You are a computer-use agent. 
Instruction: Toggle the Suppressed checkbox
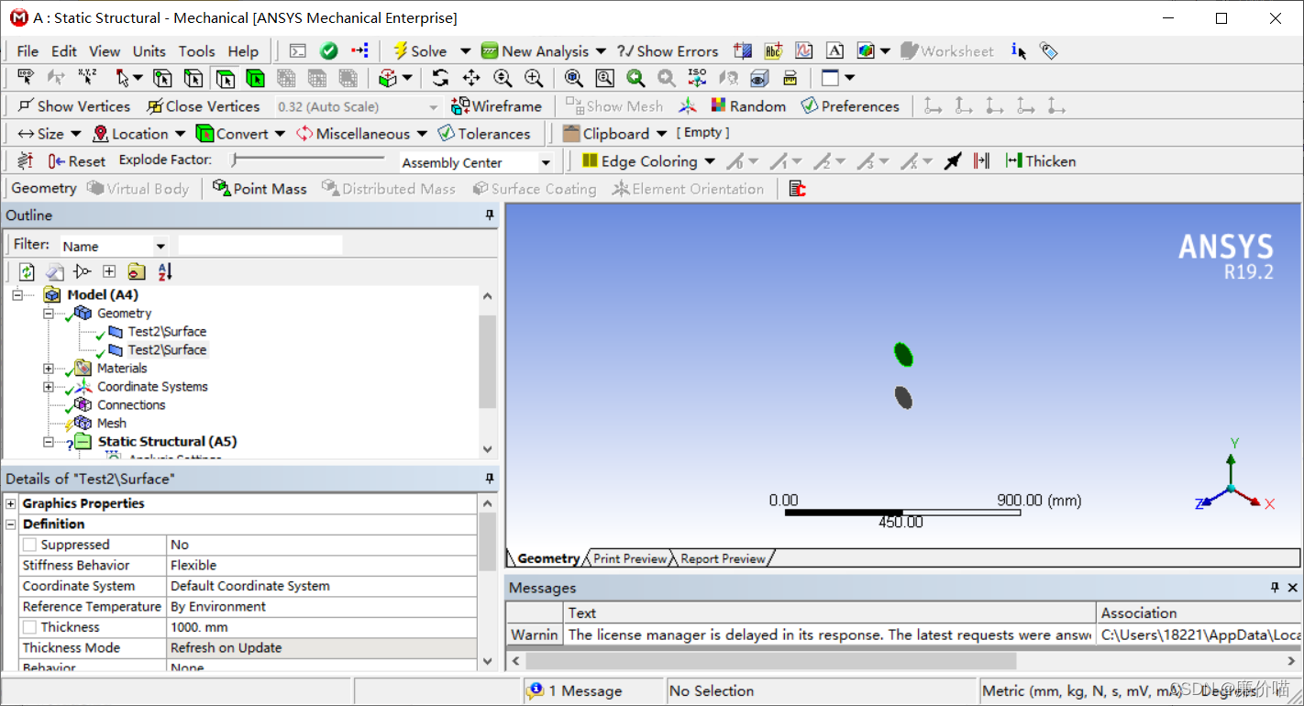(x=30, y=545)
